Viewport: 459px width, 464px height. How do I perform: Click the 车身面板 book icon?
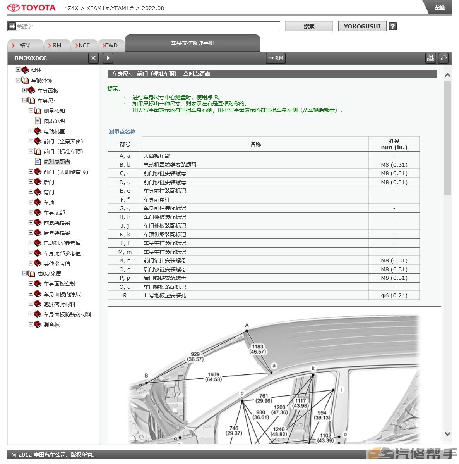pos(31,90)
